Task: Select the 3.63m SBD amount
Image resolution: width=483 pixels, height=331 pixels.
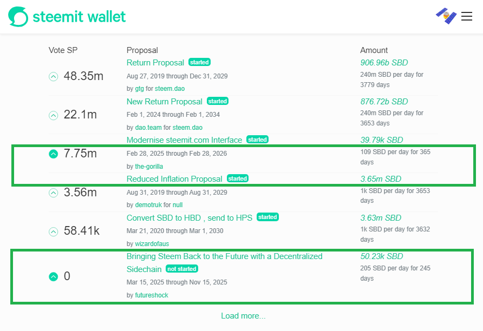Action: [381, 218]
